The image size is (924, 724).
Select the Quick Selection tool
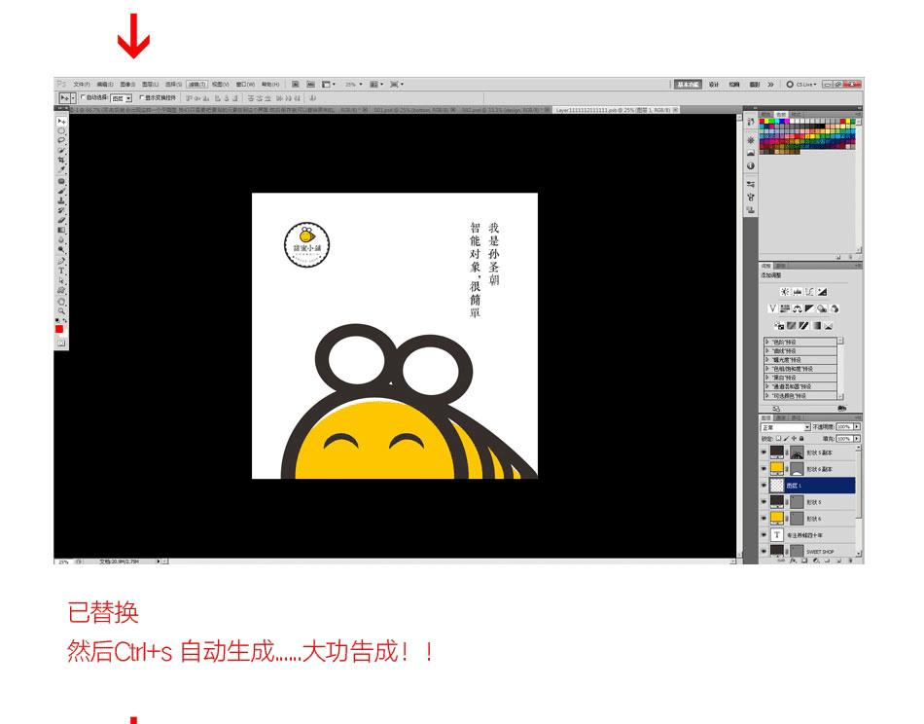point(61,150)
